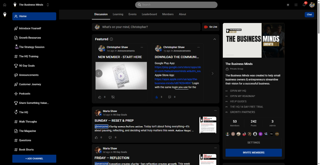
Task: Open Announcements megaphone icon
Action: [x=16, y=75]
